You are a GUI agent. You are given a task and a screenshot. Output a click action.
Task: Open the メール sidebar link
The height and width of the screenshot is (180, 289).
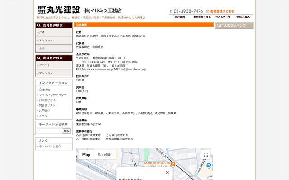[x=43, y=116]
